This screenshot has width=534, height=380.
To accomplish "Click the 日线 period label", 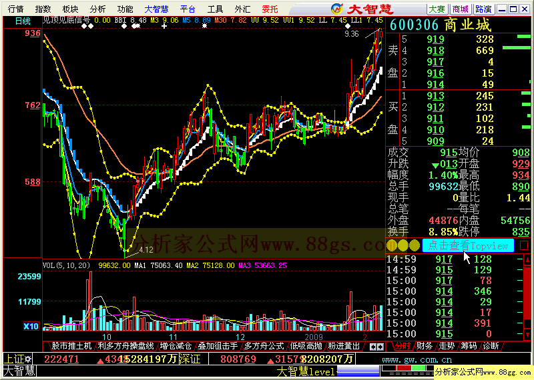I will pyautogui.click(x=23, y=21).
